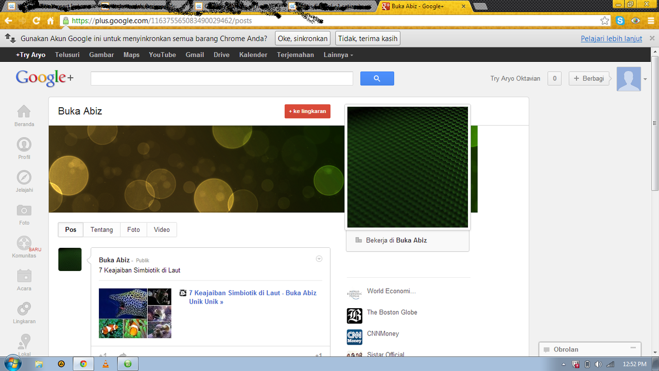The height and width of the screenshot is (371, 659).
Task: Open post options dropdown arrow
Action: (x=319, y=259)
